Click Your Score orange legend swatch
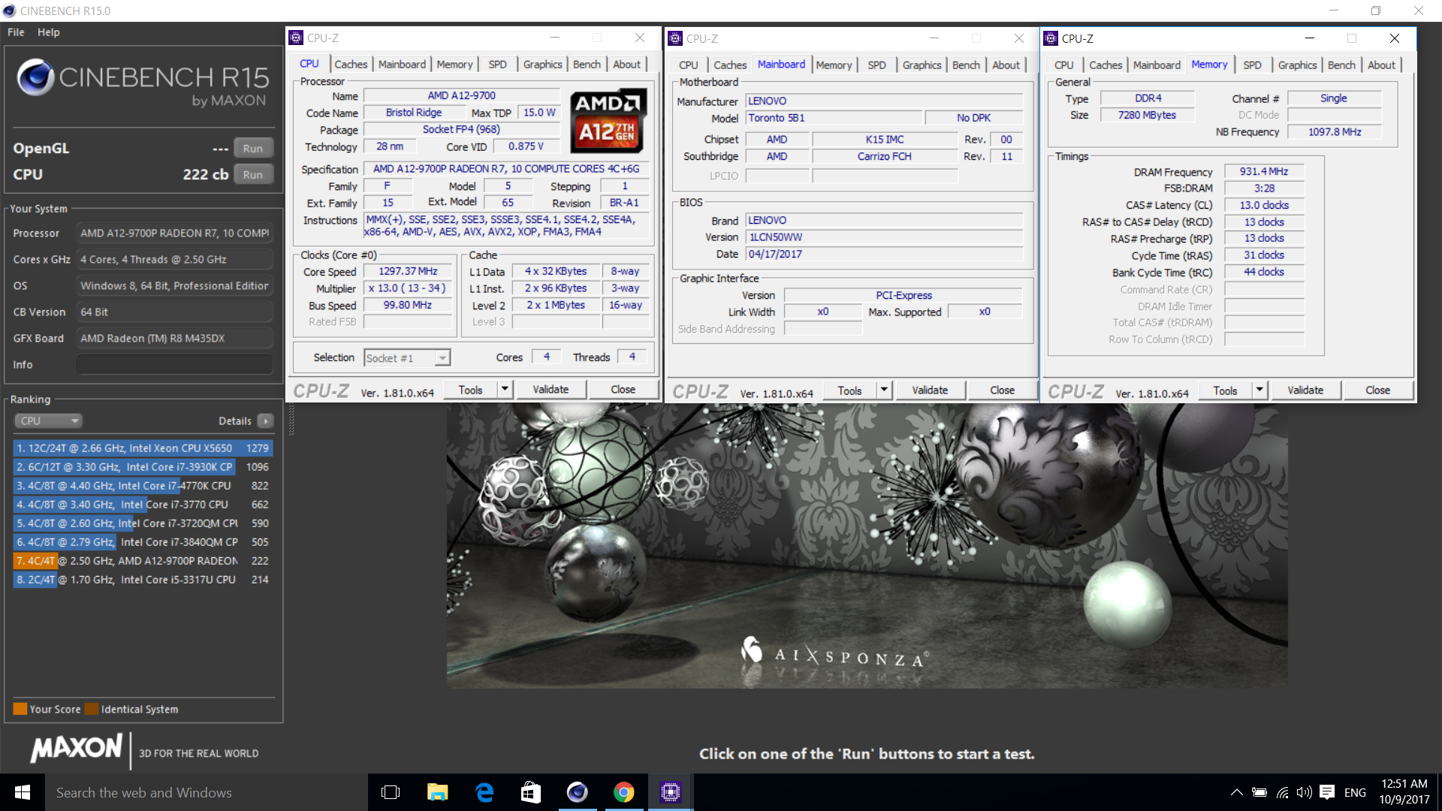This screenshot has height=811, width=1442. click(20, 709)
